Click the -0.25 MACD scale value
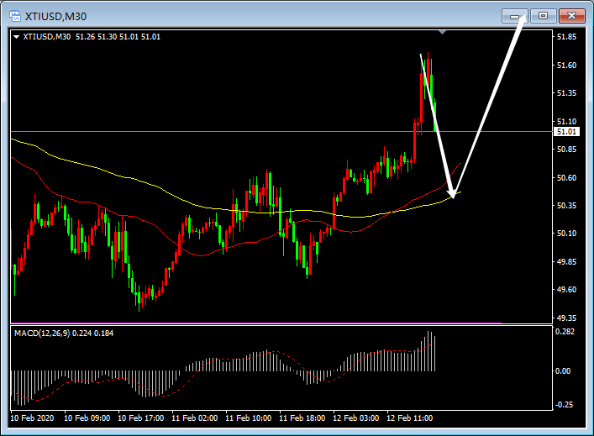The width and height of the screenshot is (594, 436). 564,405
